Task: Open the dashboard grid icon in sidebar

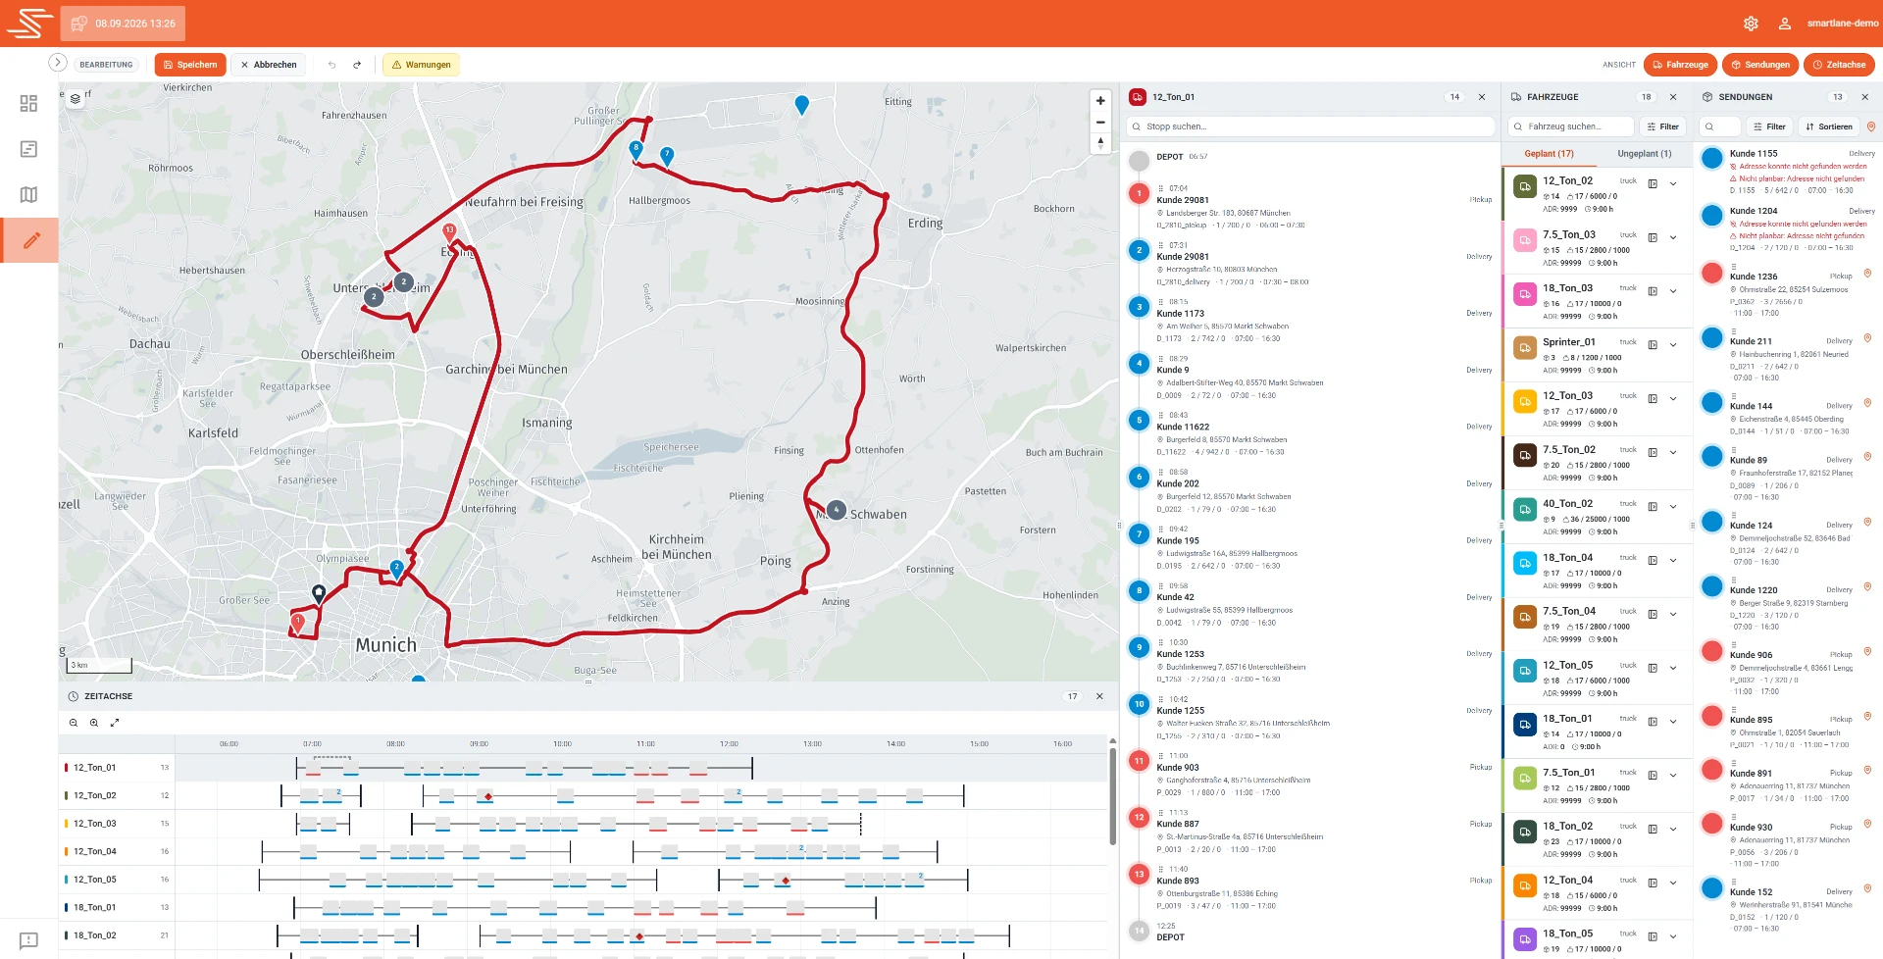Action: pos(28,103)
